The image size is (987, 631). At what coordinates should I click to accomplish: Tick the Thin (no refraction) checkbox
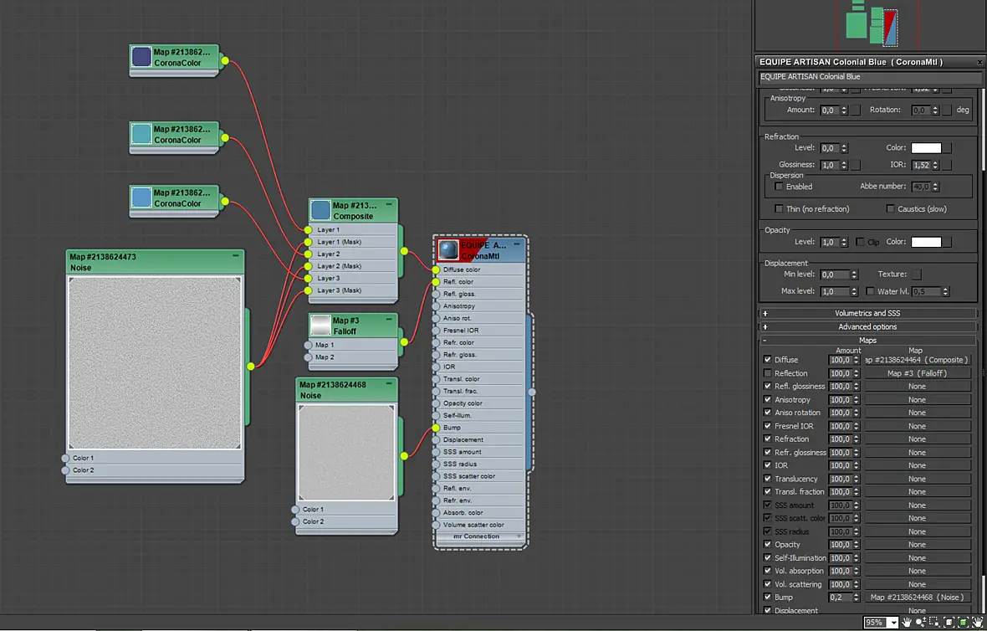779,208
